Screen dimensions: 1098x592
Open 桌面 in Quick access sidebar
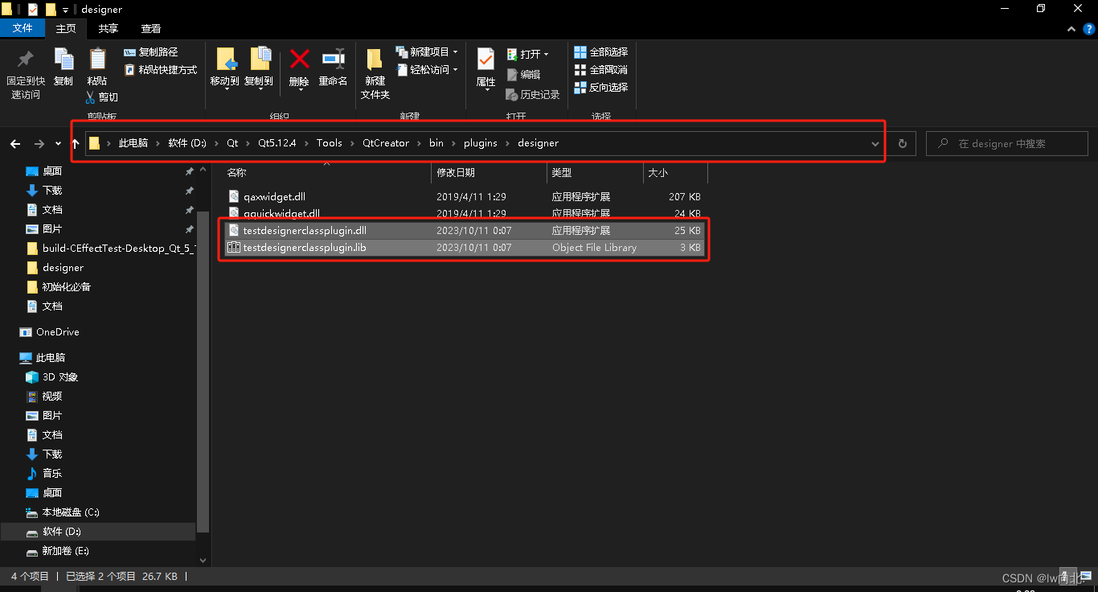[x=52, y=171]
